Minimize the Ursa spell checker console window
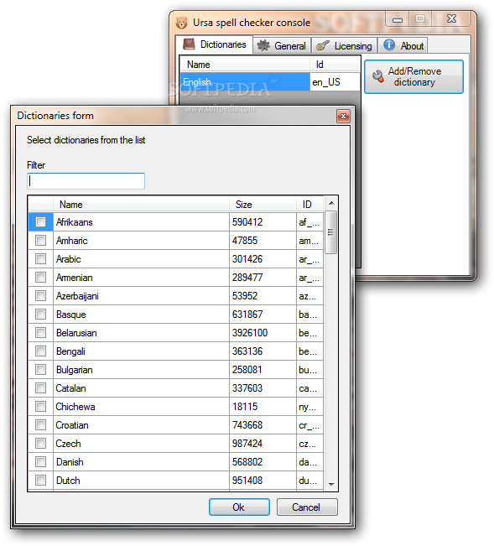This screenshot has width=494, height=546. [398, 18]
